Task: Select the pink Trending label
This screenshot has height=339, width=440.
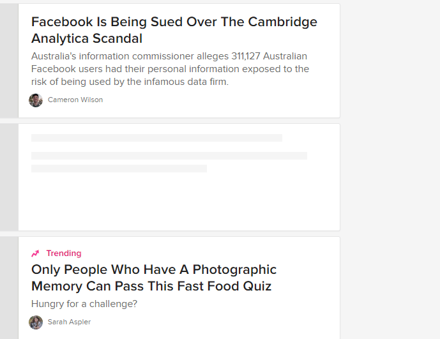Action: click(x=64, y=253)
